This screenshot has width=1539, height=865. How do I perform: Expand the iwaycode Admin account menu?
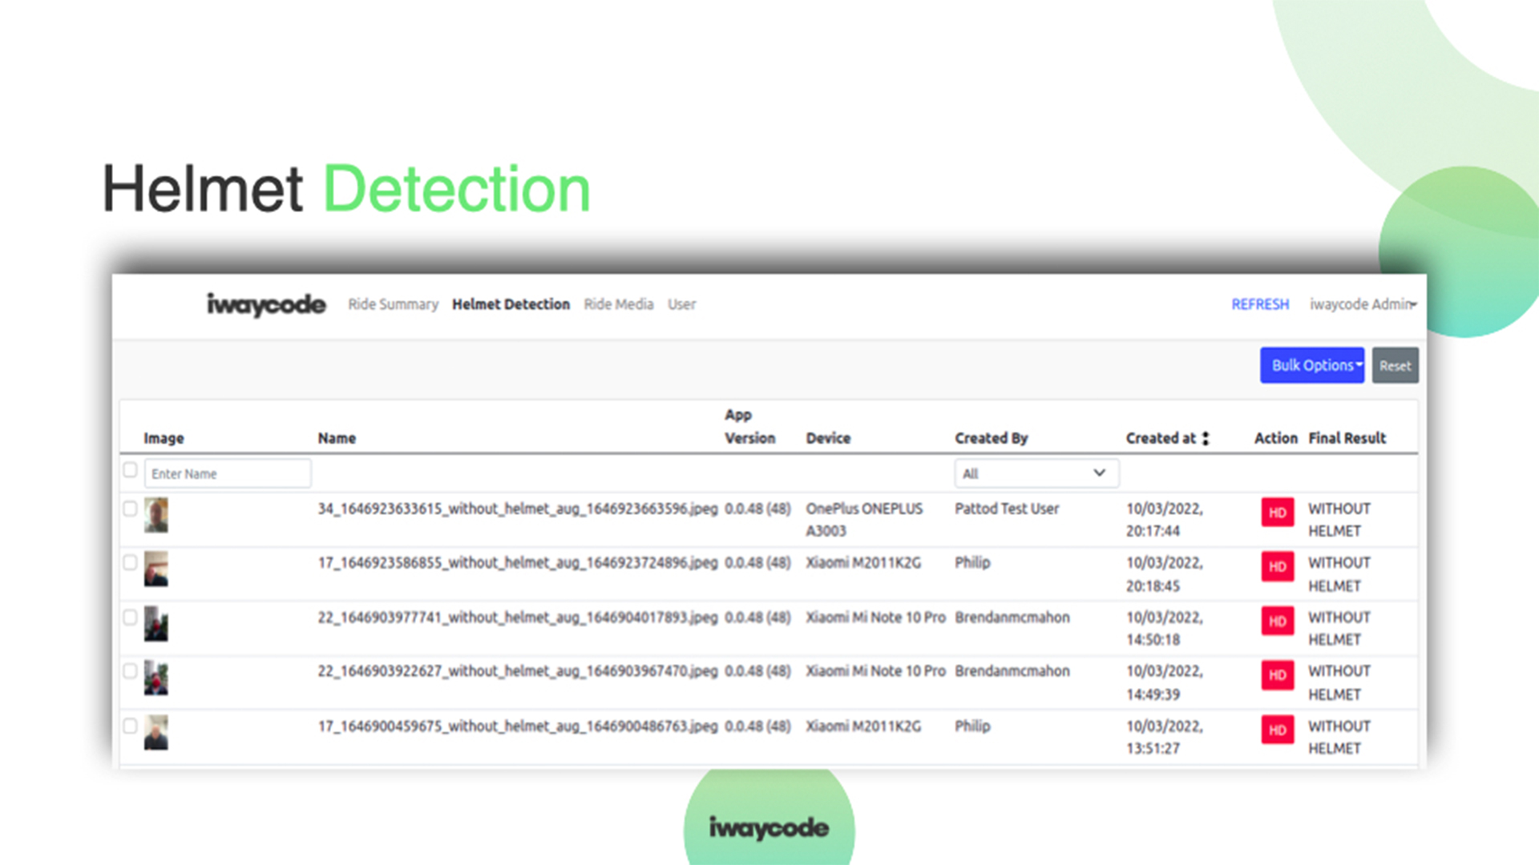pos(1363,304)
